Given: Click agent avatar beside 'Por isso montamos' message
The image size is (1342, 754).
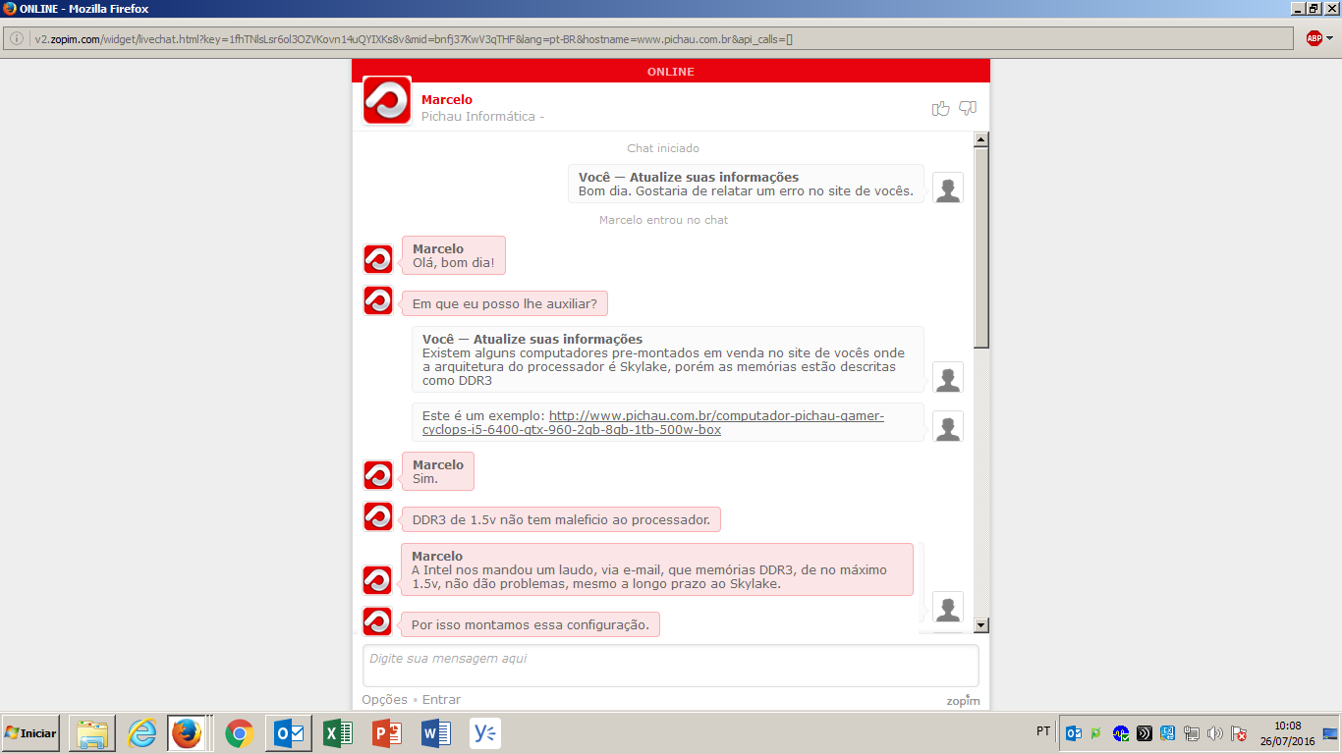Looking at the screenshot, I should 377,621.
